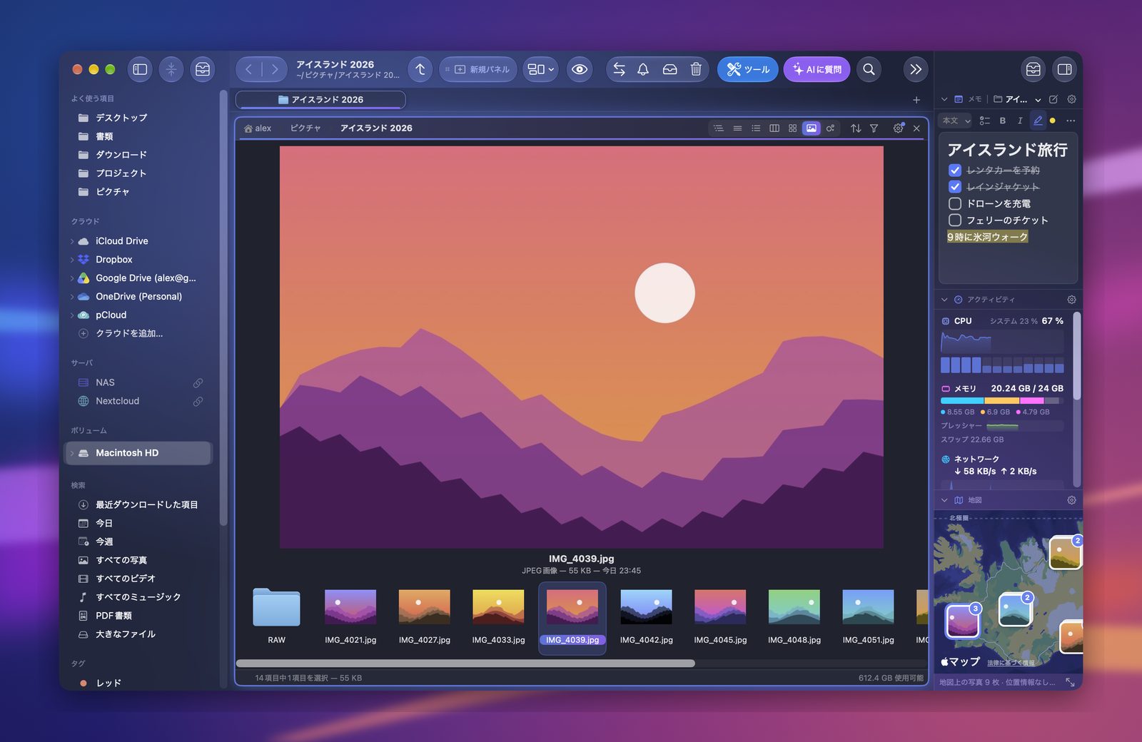The height and width of the screenshot is (742, 1142).
Task: Select the アイスランド 2026 tab
Action: point(320,100)
